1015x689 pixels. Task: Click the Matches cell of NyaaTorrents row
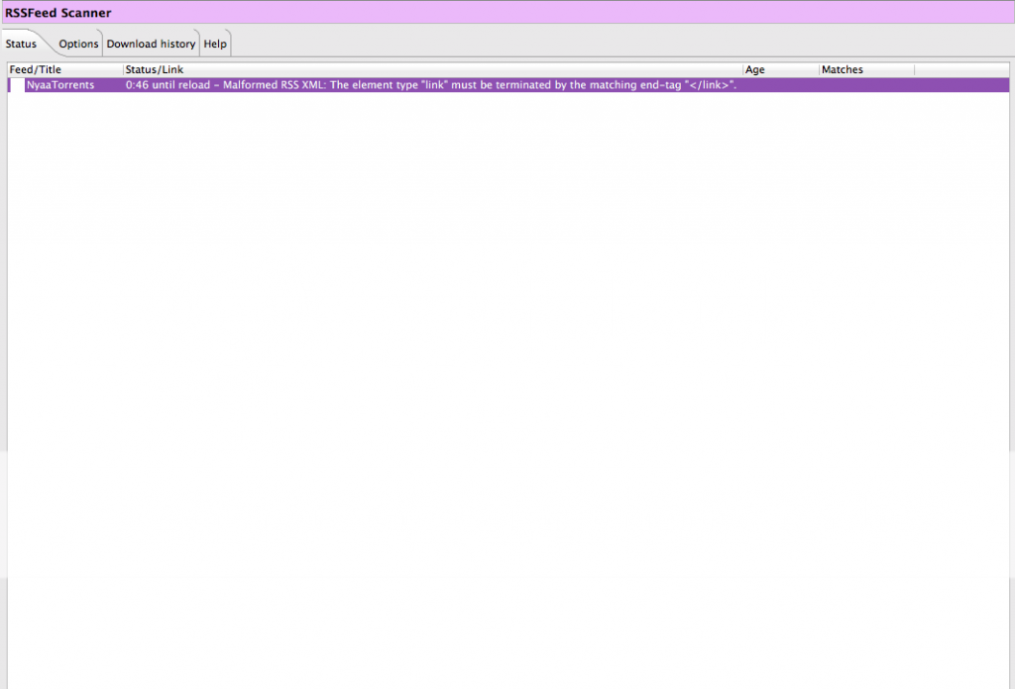[865, 85]
